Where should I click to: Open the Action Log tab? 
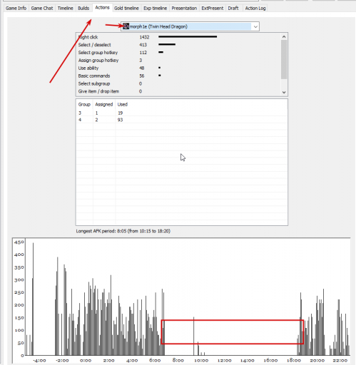tap(255, 8)
